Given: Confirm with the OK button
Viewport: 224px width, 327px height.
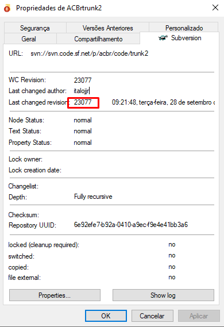Looking at the screenshot, I should pyautogui.click(x=106, y=316).
